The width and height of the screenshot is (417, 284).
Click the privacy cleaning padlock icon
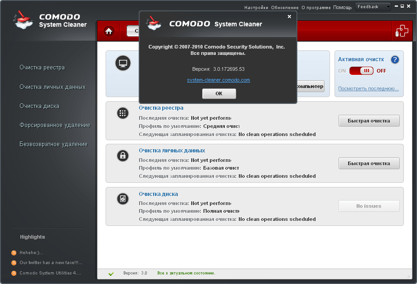(122, 156)
